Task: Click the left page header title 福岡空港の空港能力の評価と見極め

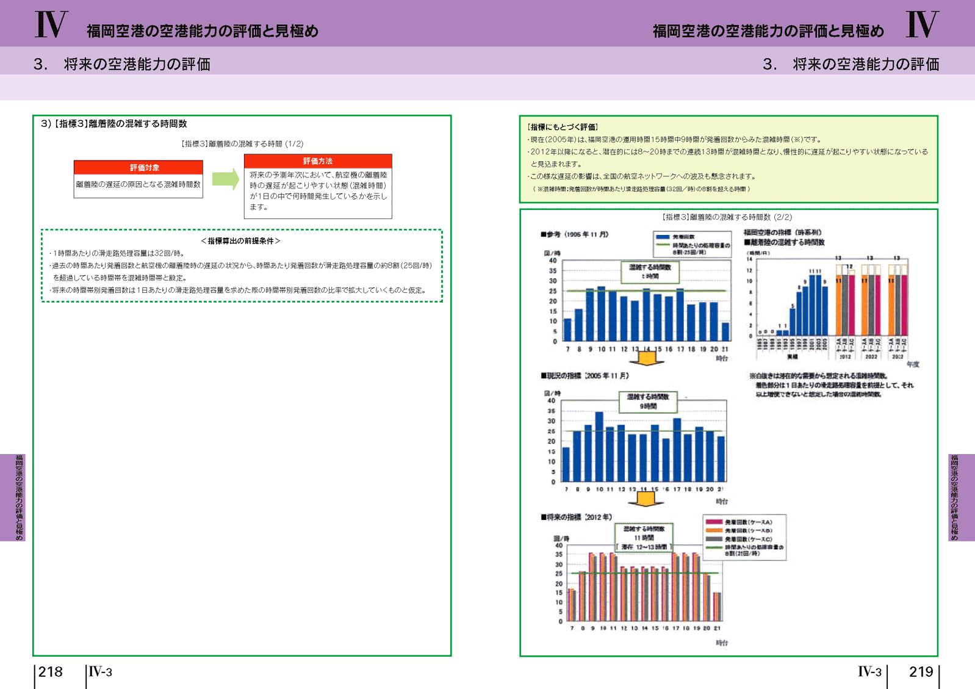Action: click(x=203, y=31)
